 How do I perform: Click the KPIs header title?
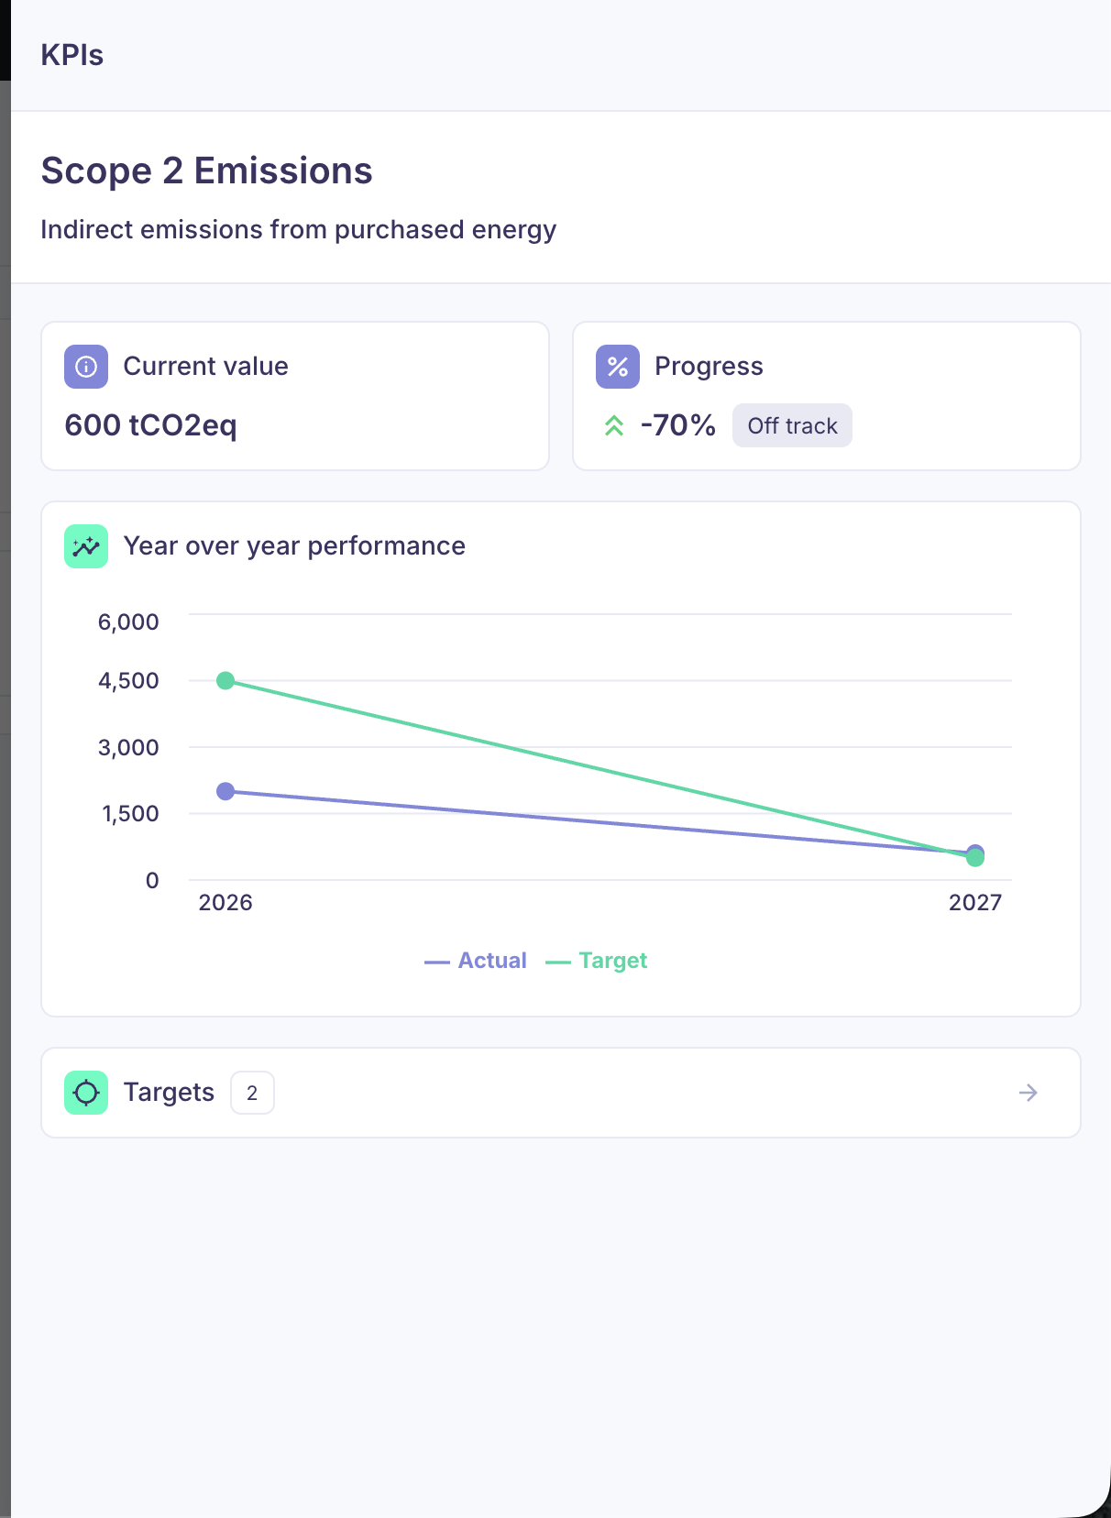click(72, 55)
